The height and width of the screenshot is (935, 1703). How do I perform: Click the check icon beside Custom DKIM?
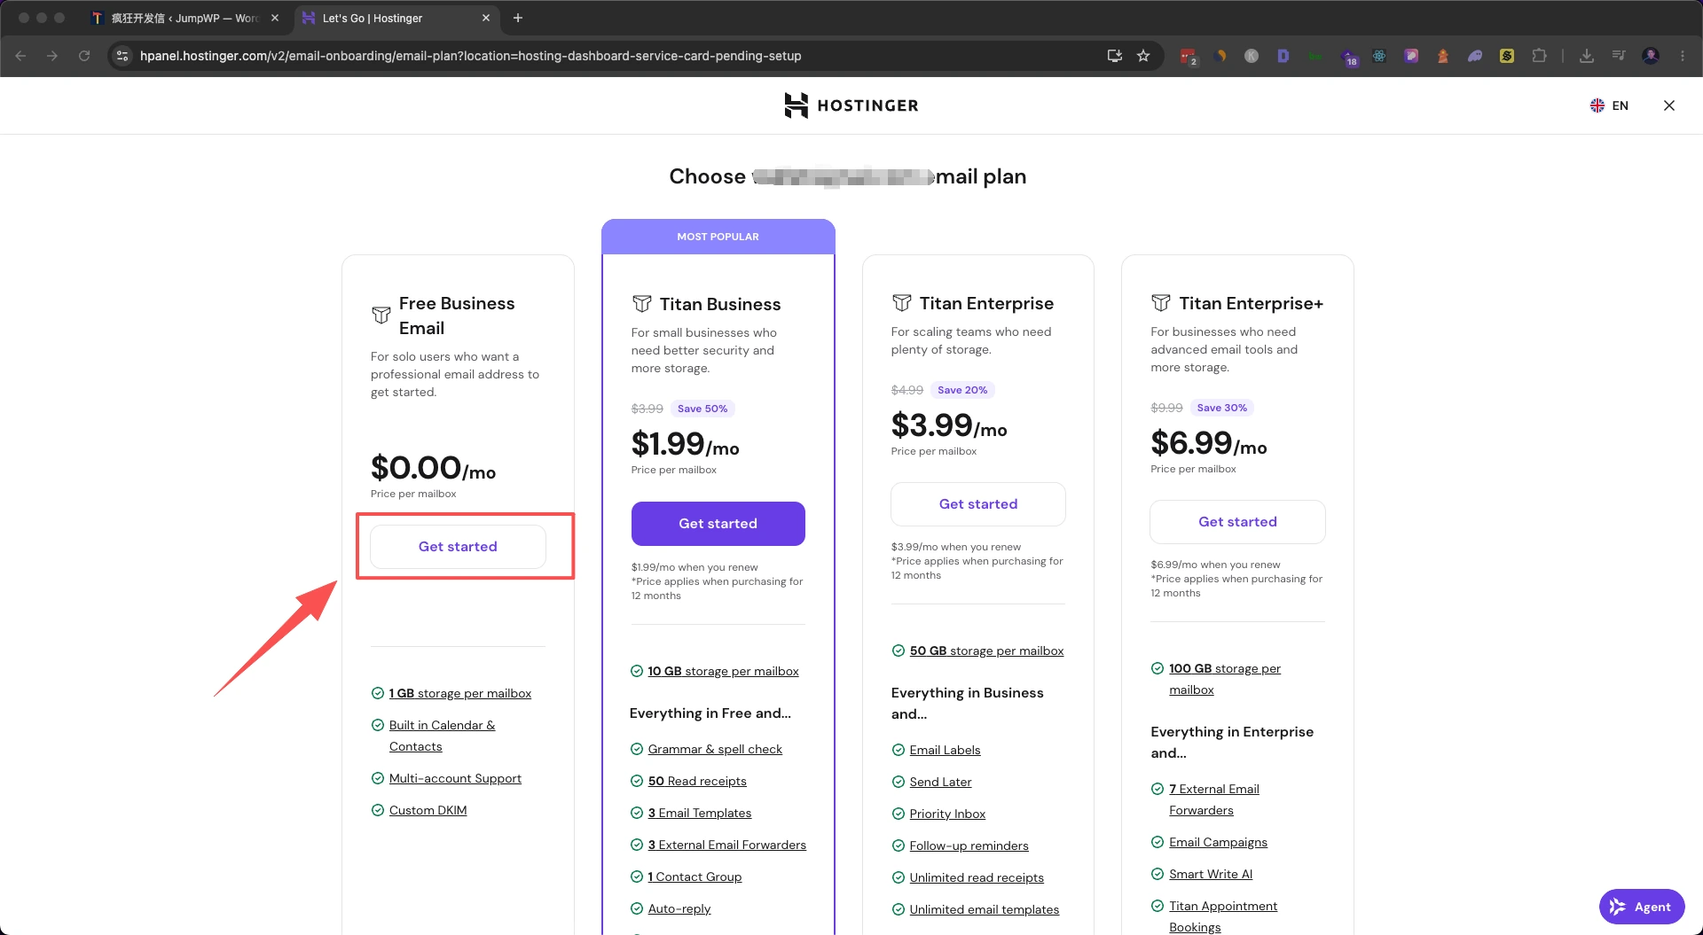(x=378, y=811)
